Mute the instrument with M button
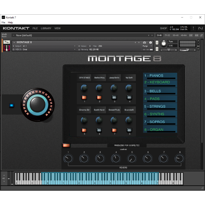The image size is (205, 205). (x=157, y=49)
